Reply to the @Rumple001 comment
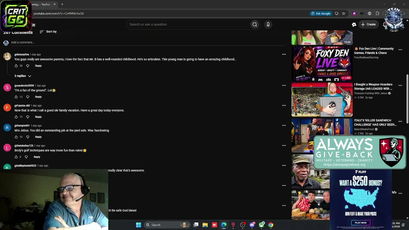The width and height of the screenshot is (409, 230). [x=38, y=137]
